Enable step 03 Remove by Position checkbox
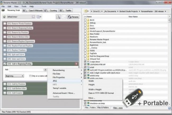The height and width of the screenshot is (115, 172). [5, 32]
